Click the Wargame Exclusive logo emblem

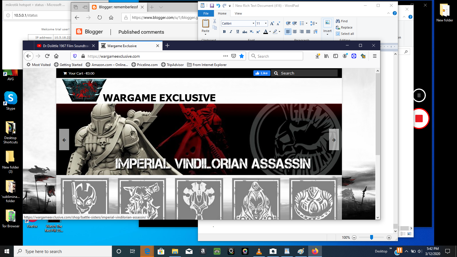coord(84,90)
